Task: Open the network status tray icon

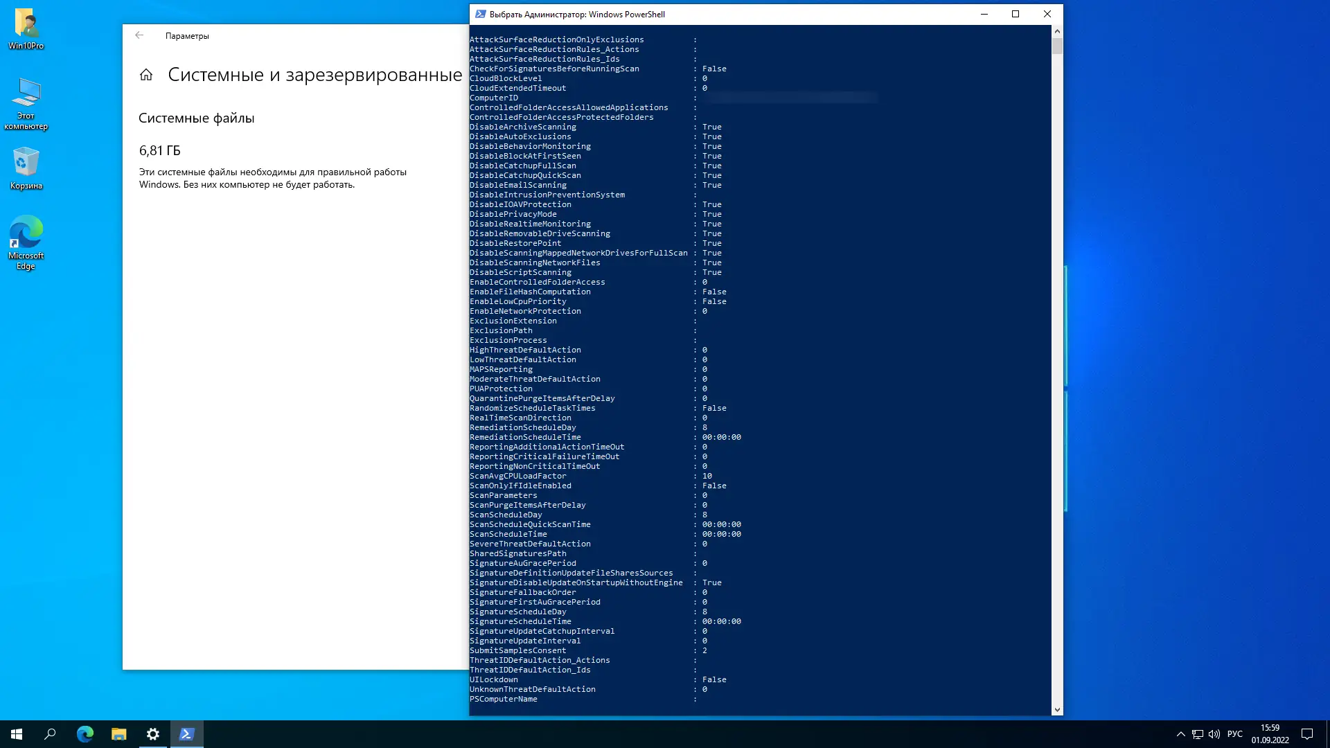Action: 1198,734
